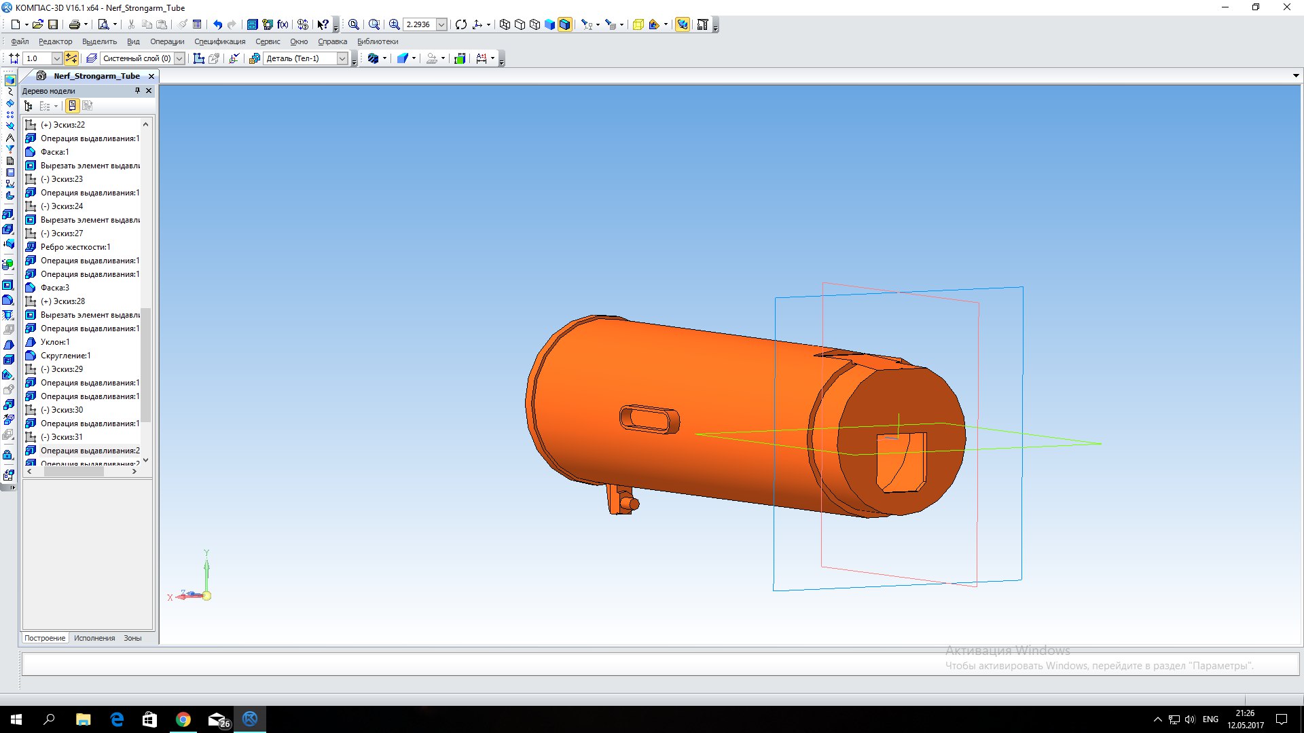
Task: Switch display to wireframe mode
Action: click(x=505, y=24)
